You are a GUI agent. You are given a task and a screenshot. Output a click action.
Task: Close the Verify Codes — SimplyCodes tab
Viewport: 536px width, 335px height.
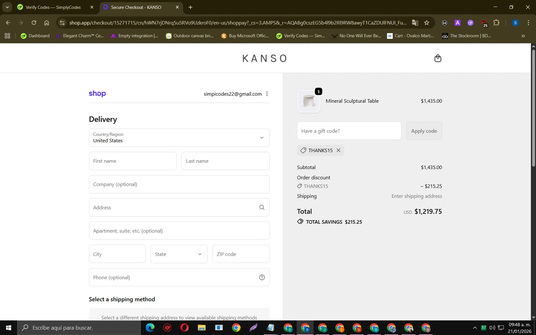pyautogui.click(x=92, y=7)
